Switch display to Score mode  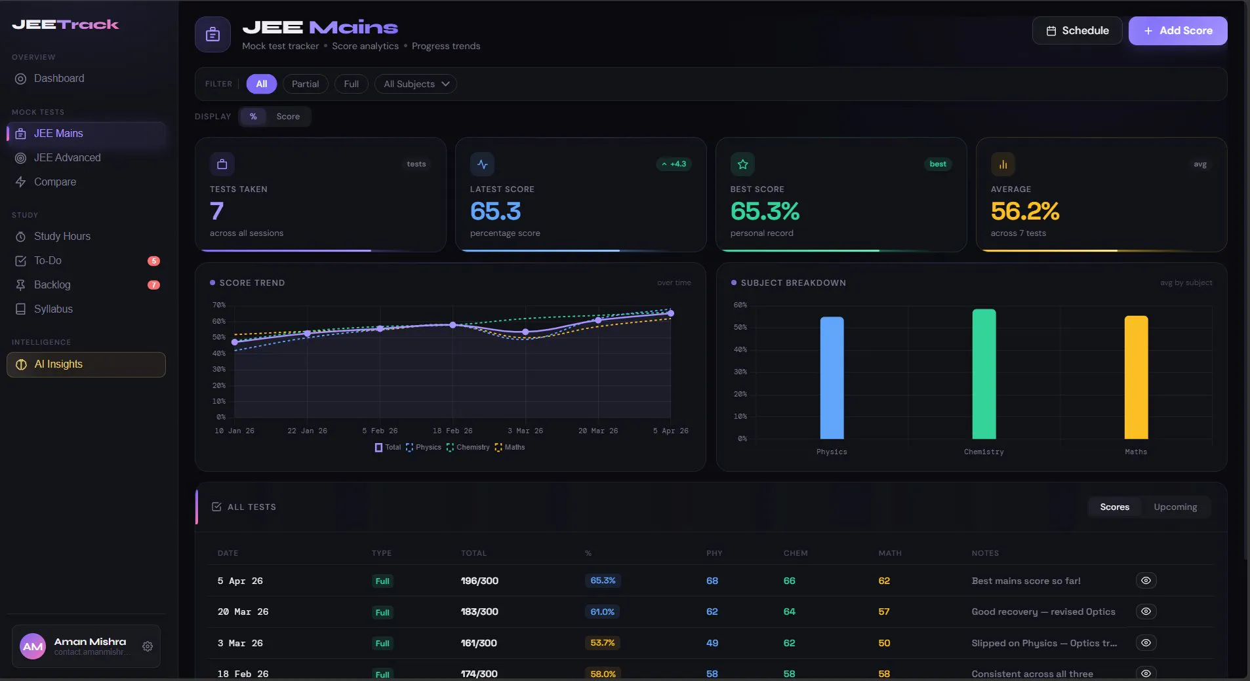[x=288, y=117]
